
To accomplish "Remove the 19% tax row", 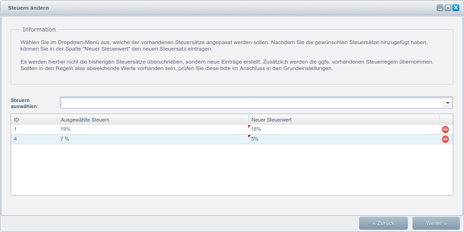I will pyautogui.click(x=445, y=129).
